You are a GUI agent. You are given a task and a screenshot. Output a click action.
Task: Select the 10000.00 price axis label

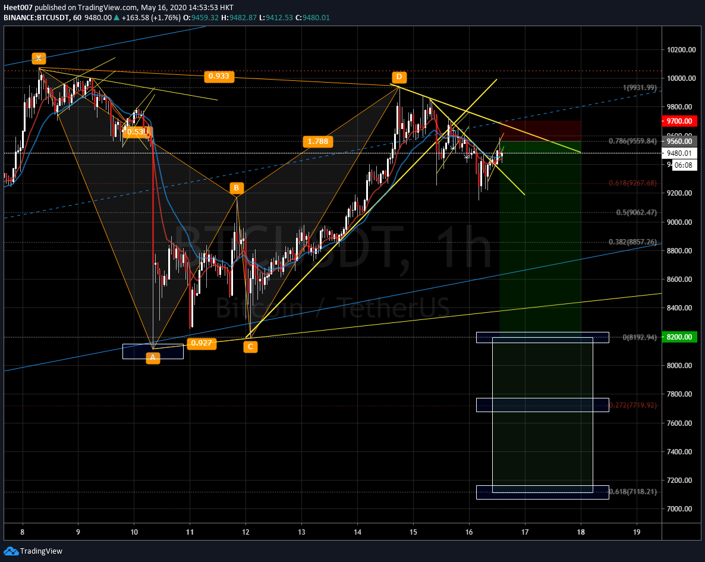click(682, 79)
